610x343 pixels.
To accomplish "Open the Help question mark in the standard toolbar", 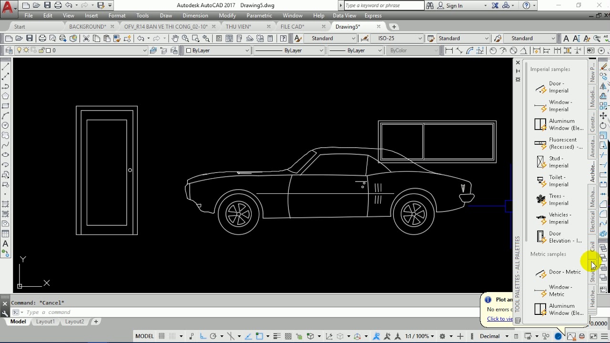I will tap(284, 39).
